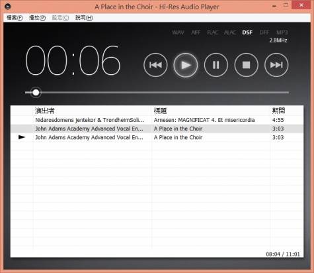The height and width of the screenshot is (273, 314).
Task: Click the large 00:06 elapsed time display
Action: pos(73,60)
